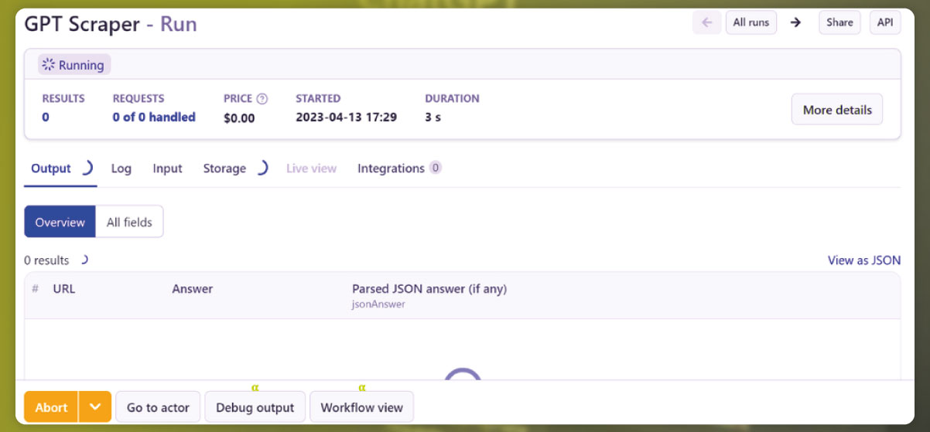Screen dimensions: 930x432
Task: Click the Parsed JSON answer column header
Action: click(429, 289)
